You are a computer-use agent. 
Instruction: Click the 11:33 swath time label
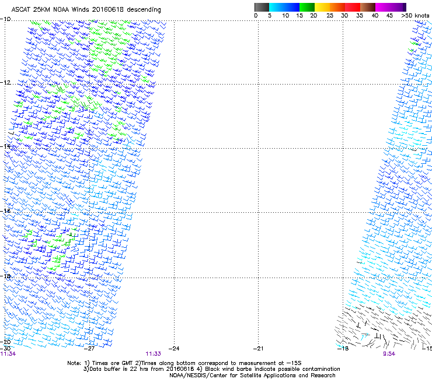[153, 354]
